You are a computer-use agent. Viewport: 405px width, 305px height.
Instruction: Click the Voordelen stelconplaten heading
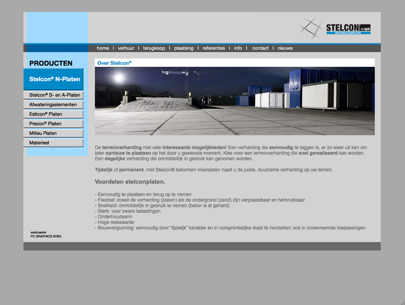click(x=130, y=182)
